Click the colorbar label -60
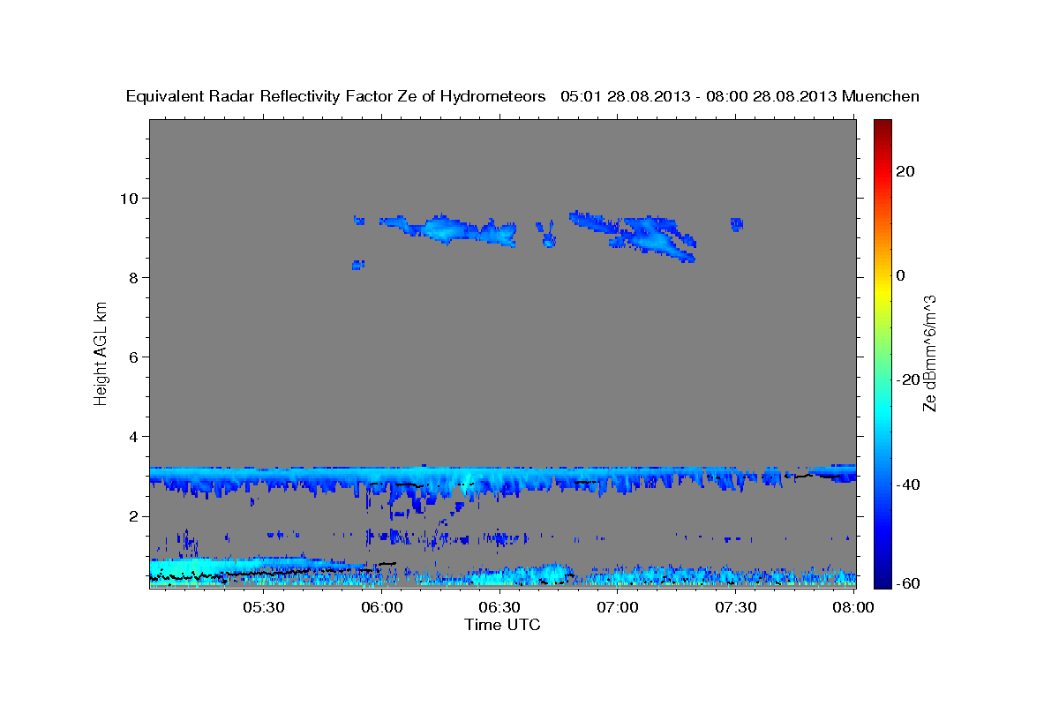This screenshot has height=706, width=1059. 908,582
